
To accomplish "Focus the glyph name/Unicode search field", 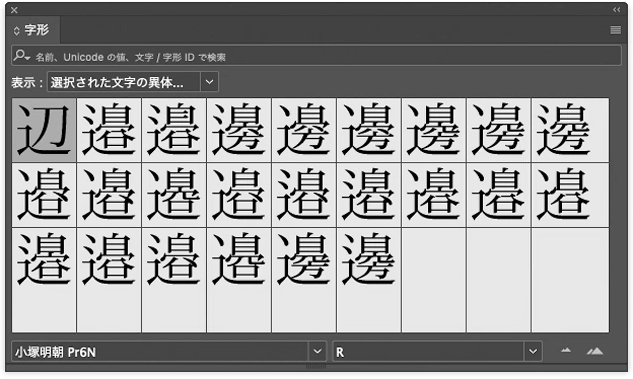I will tap(316, 56).
